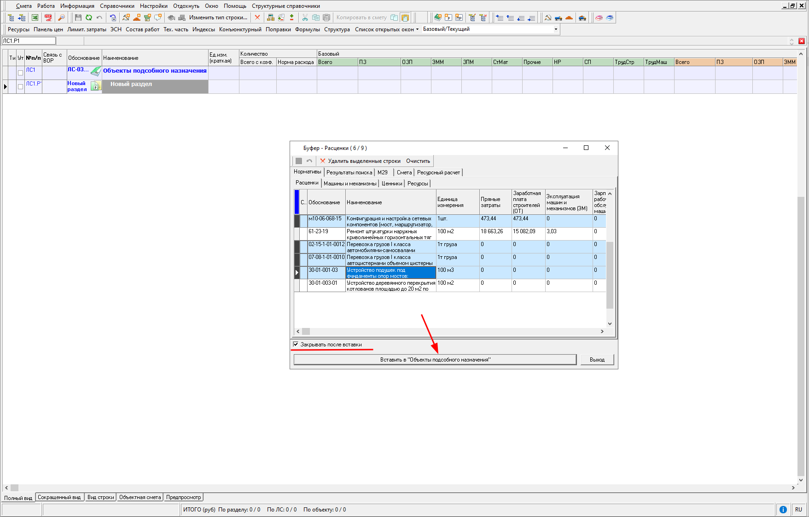This screenshot has height=517, width=809.
Task: Click 'Объекты подсобного назначения' row name
Action: pyautogui.click(x=155, y=70)
